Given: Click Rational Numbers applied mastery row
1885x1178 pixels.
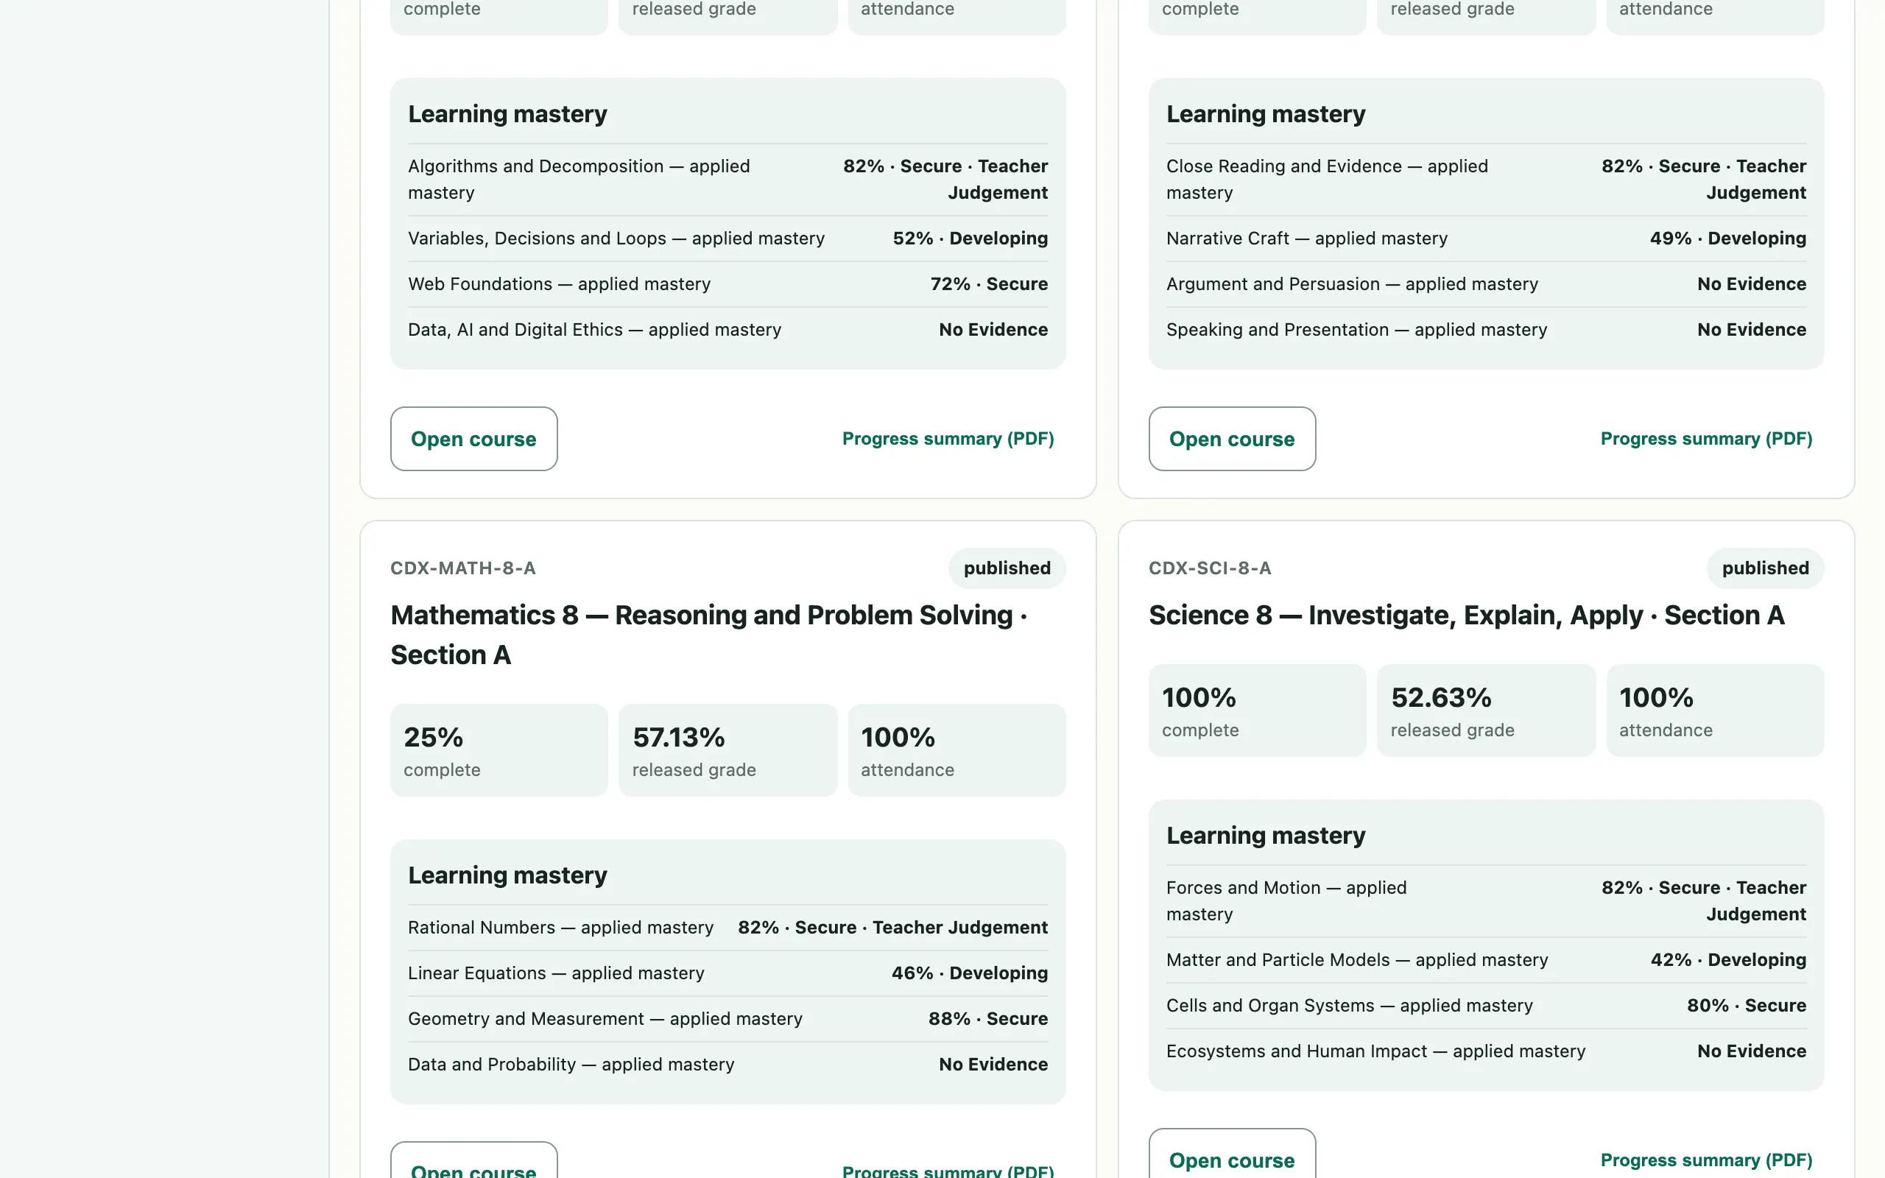Looking at the screenshot, I should click(x=727, y=927).
